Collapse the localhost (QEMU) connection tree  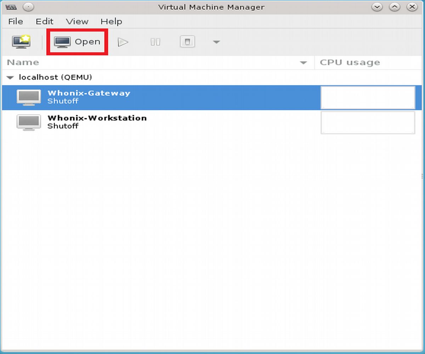point(11,78)
